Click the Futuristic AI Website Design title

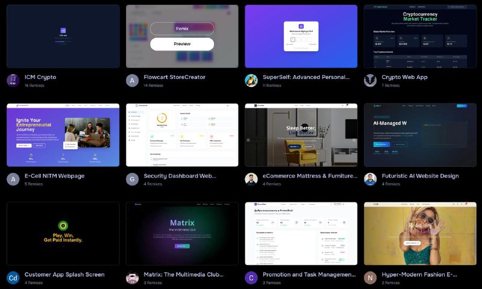[420, 176]
